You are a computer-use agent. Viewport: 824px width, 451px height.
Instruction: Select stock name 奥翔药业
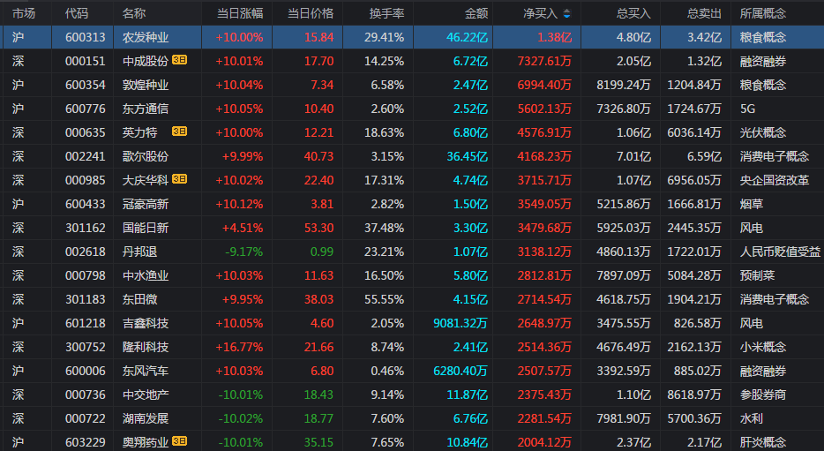(146, 442)
